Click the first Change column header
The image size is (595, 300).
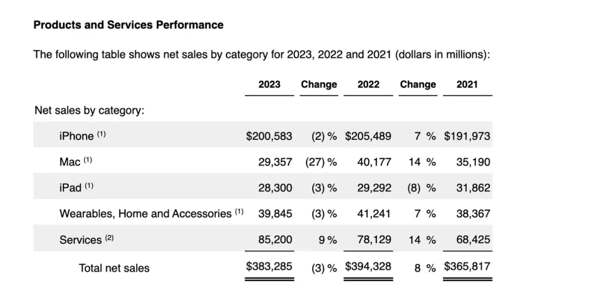(x=319, y=84)
